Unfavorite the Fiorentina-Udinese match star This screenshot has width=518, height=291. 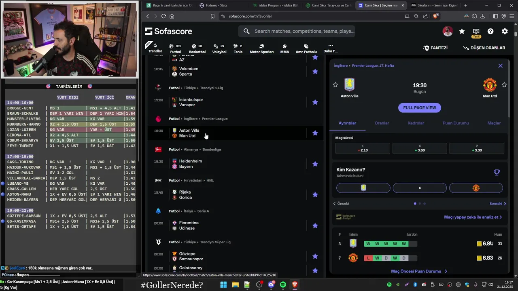(x=315, y=226)
